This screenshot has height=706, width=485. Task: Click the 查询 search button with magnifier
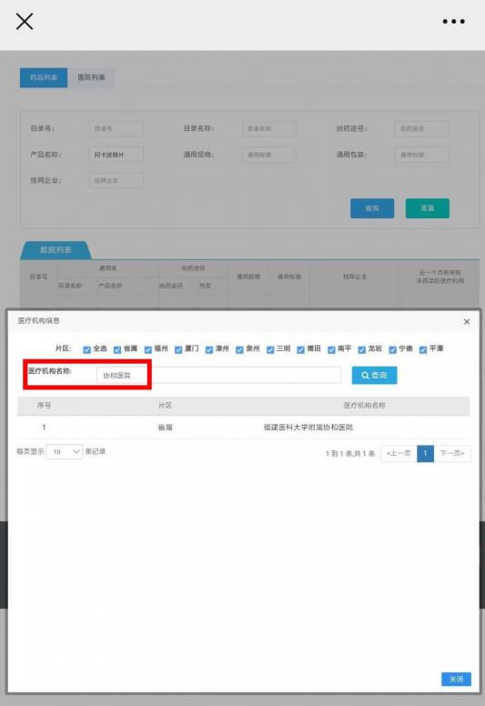374,375
